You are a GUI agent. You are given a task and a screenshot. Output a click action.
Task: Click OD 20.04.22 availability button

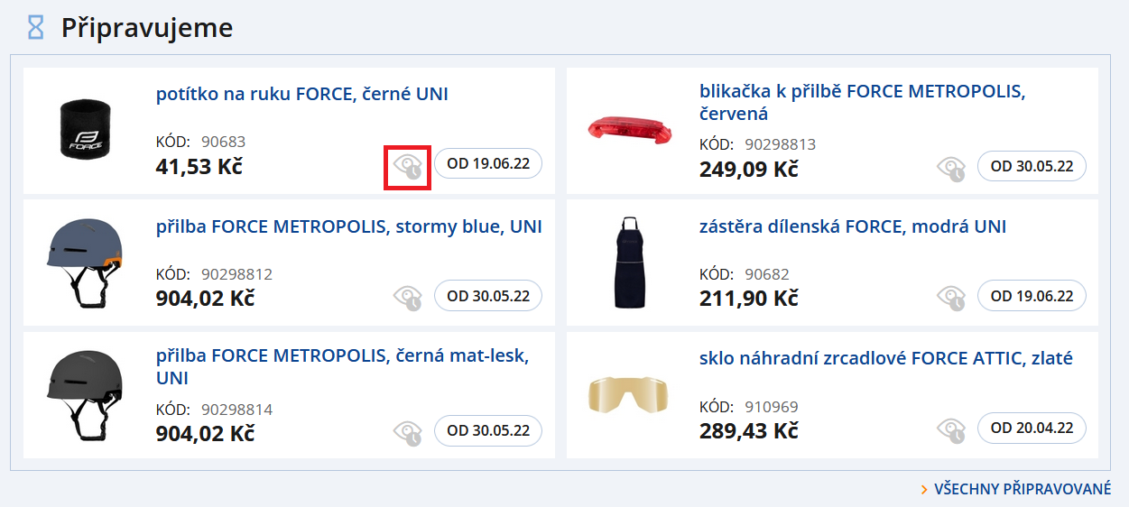(1032, 429)
